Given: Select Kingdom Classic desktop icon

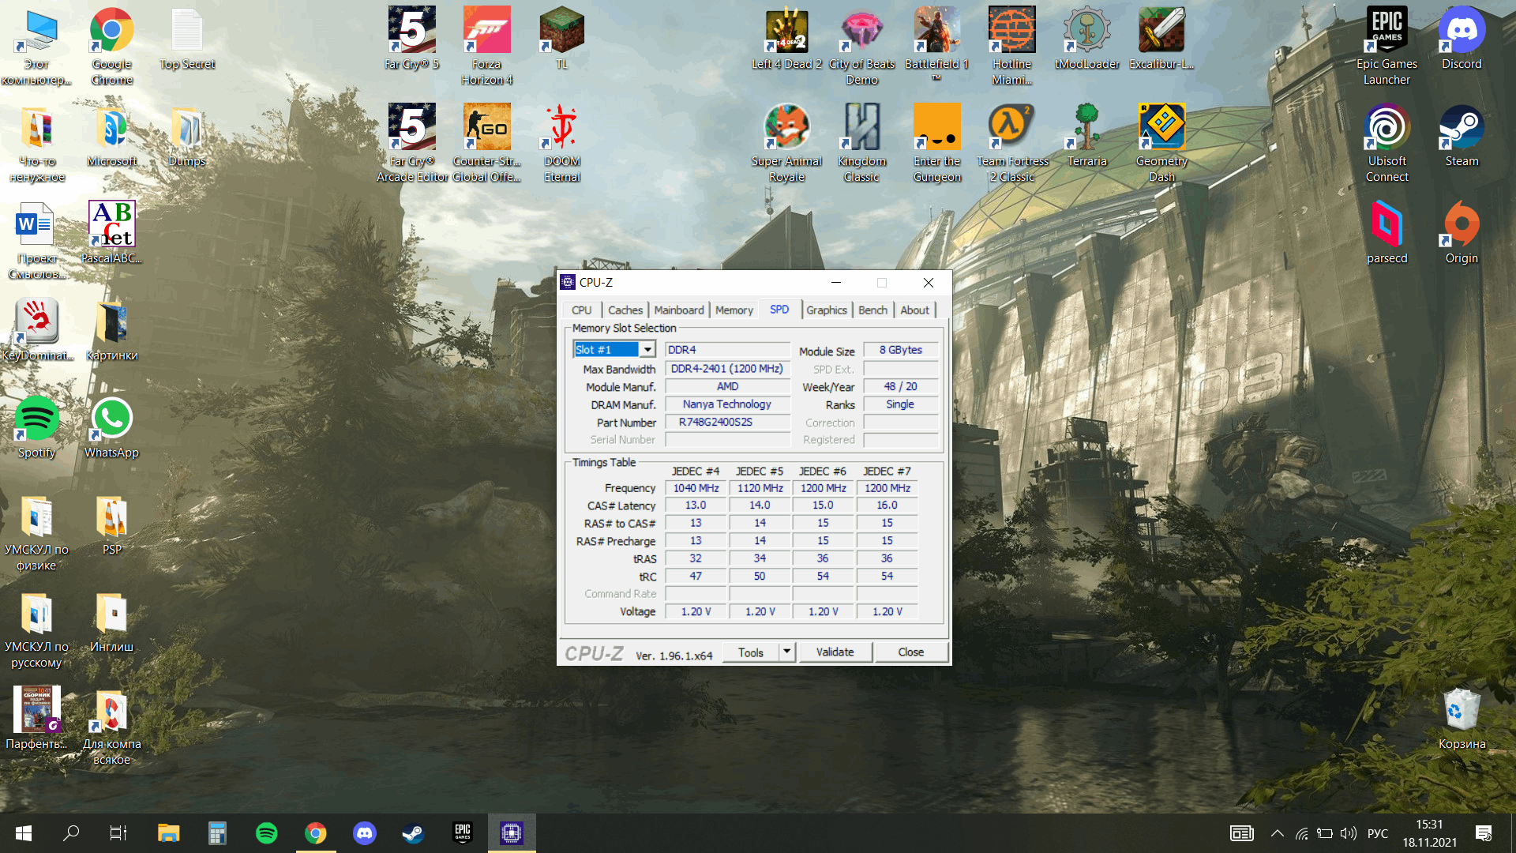Looking at the screenshot, I should 861,143.
